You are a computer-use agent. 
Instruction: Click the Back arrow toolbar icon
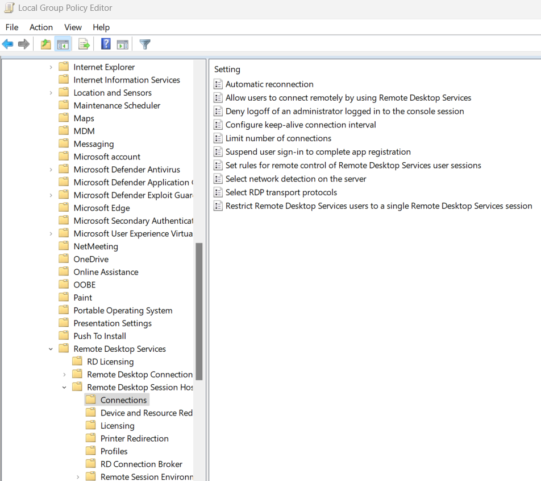tap(7, 44)
